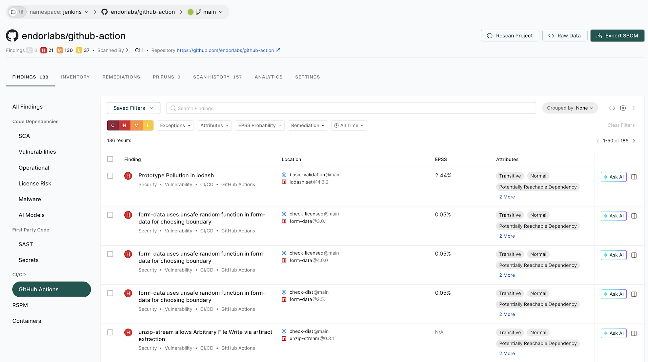This screenshot has width=648, height=362.
Task: Click the Rescan Project button
Action: tap(510, 35)
